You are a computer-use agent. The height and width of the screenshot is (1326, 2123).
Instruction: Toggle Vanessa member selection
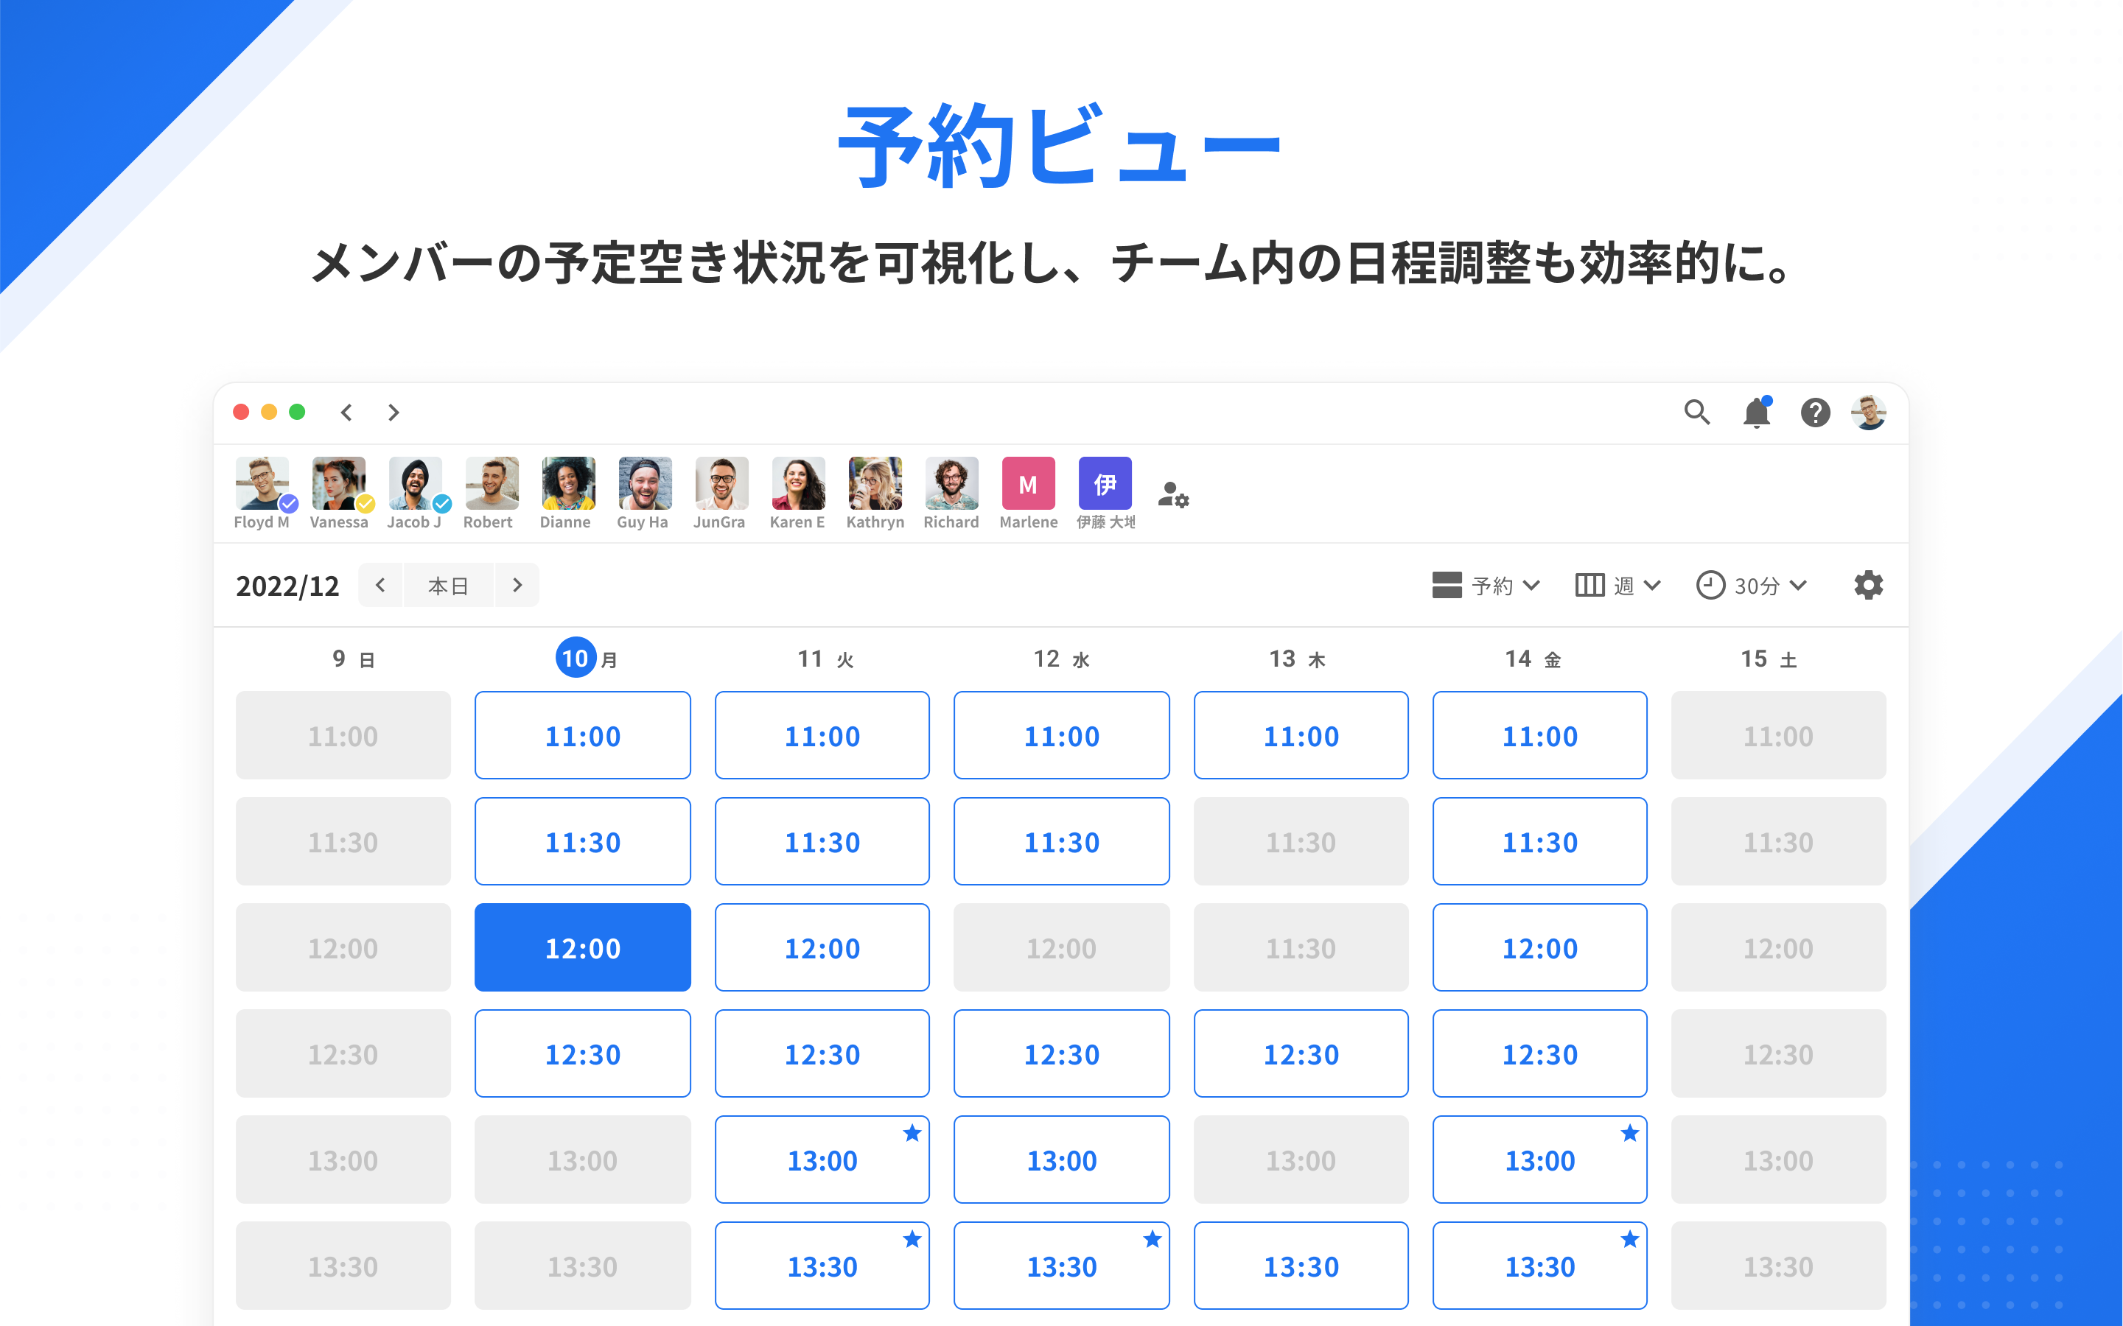339,484
